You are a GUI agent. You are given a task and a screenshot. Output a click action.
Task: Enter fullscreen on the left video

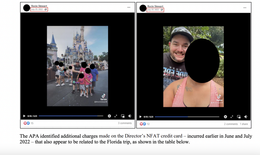[116, 116]
